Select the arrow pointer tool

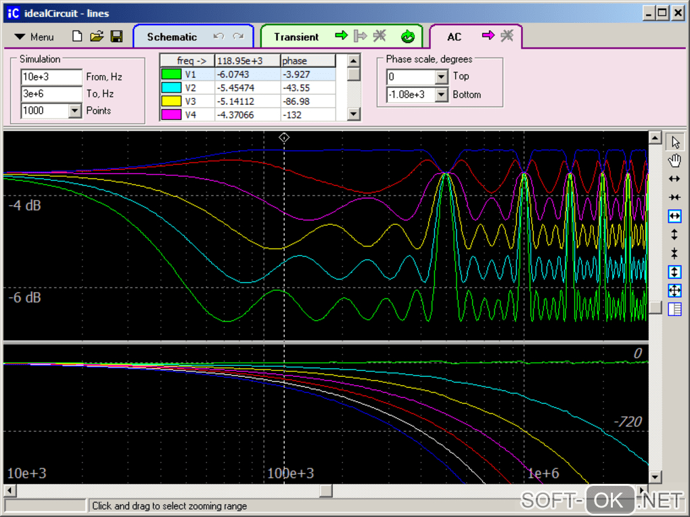(674, 142)
